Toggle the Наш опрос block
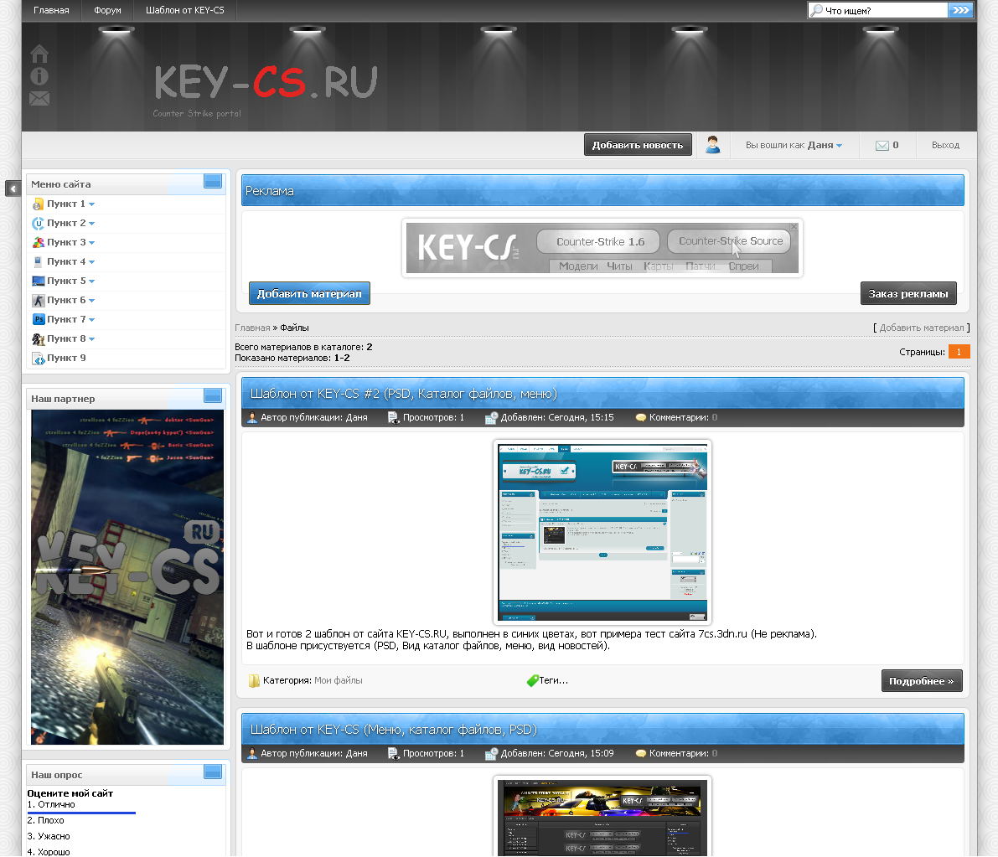 [x=213, y=772]
